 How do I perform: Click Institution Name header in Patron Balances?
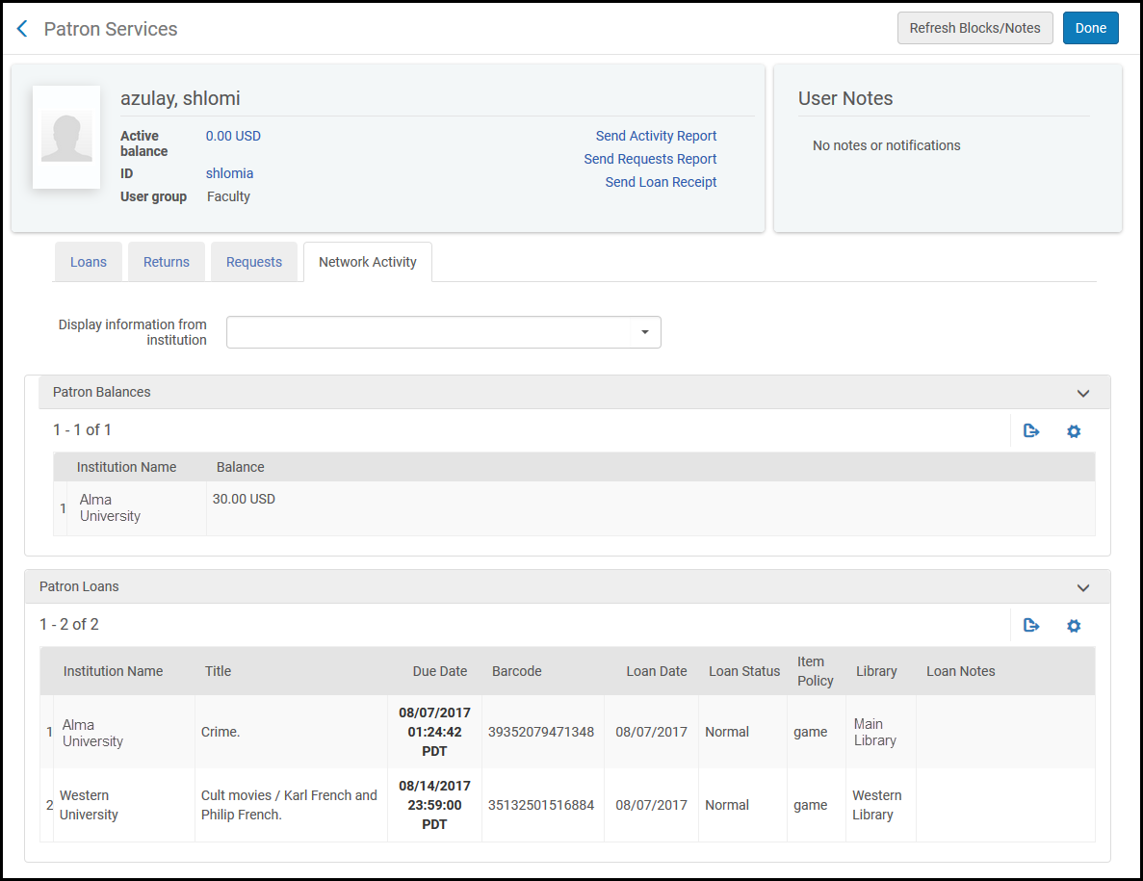[127, 467]
